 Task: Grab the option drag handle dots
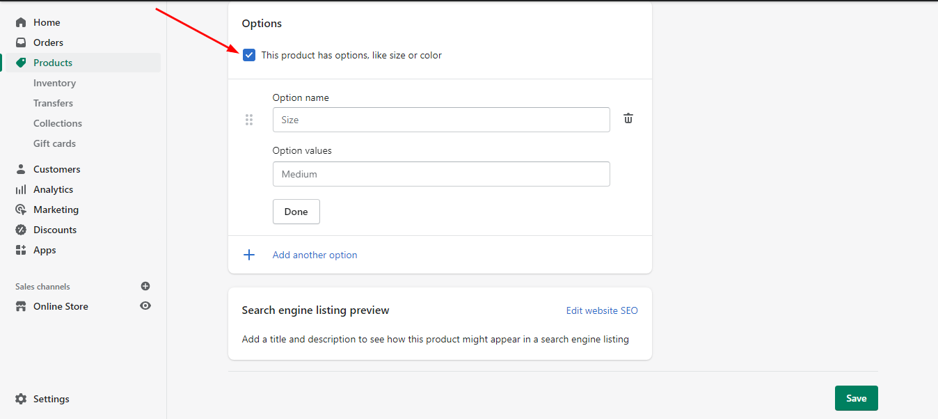[249, 120]
